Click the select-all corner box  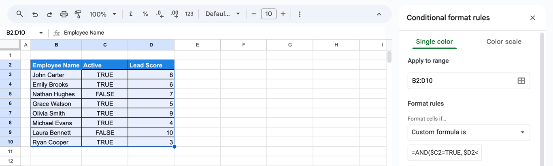click(x=10, y=45)
